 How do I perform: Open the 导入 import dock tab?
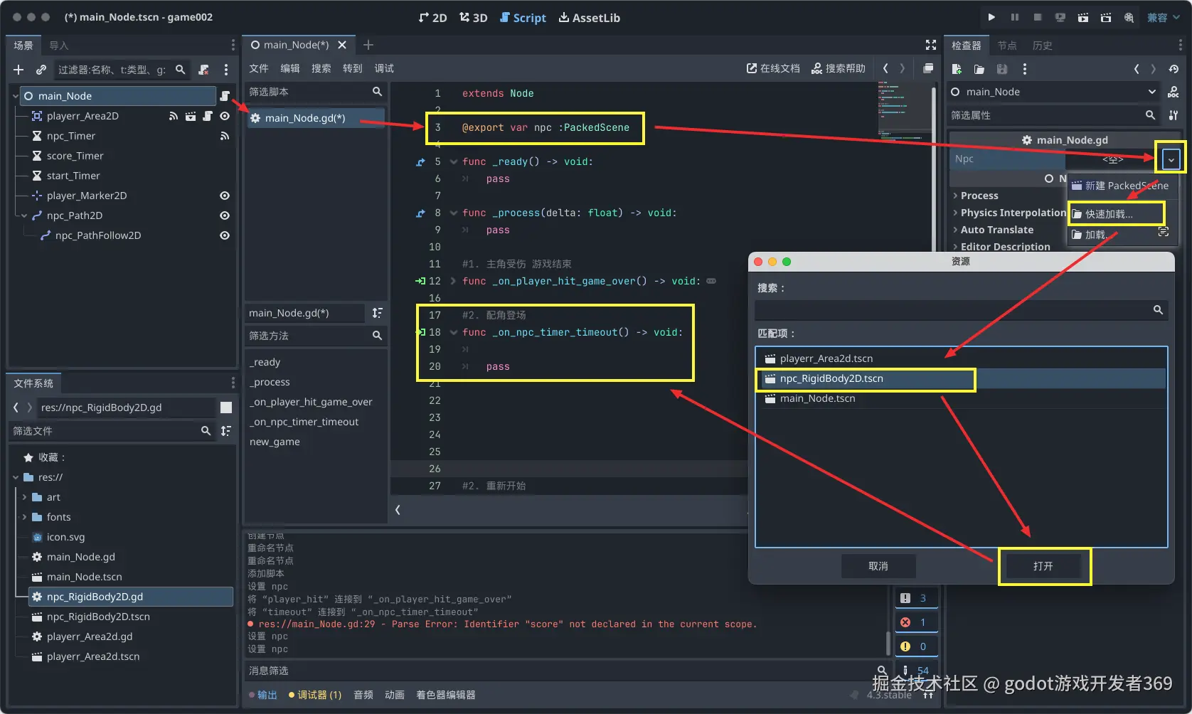click(x=59, y=46)
